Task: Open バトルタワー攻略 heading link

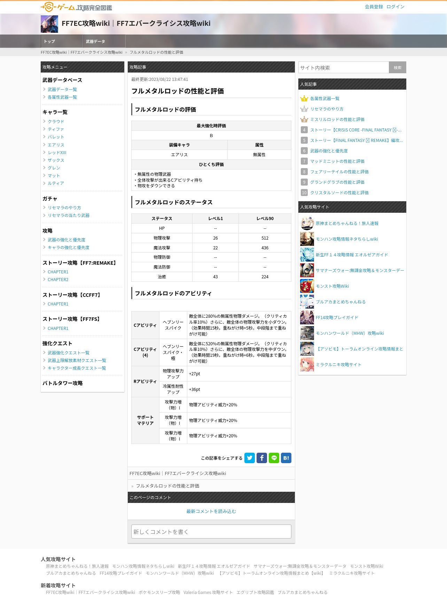Action: 63,383
